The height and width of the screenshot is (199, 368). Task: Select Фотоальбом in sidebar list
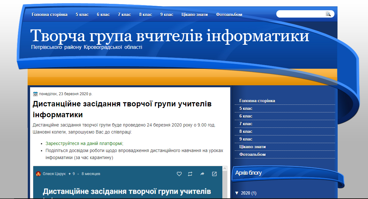[253, 154]
